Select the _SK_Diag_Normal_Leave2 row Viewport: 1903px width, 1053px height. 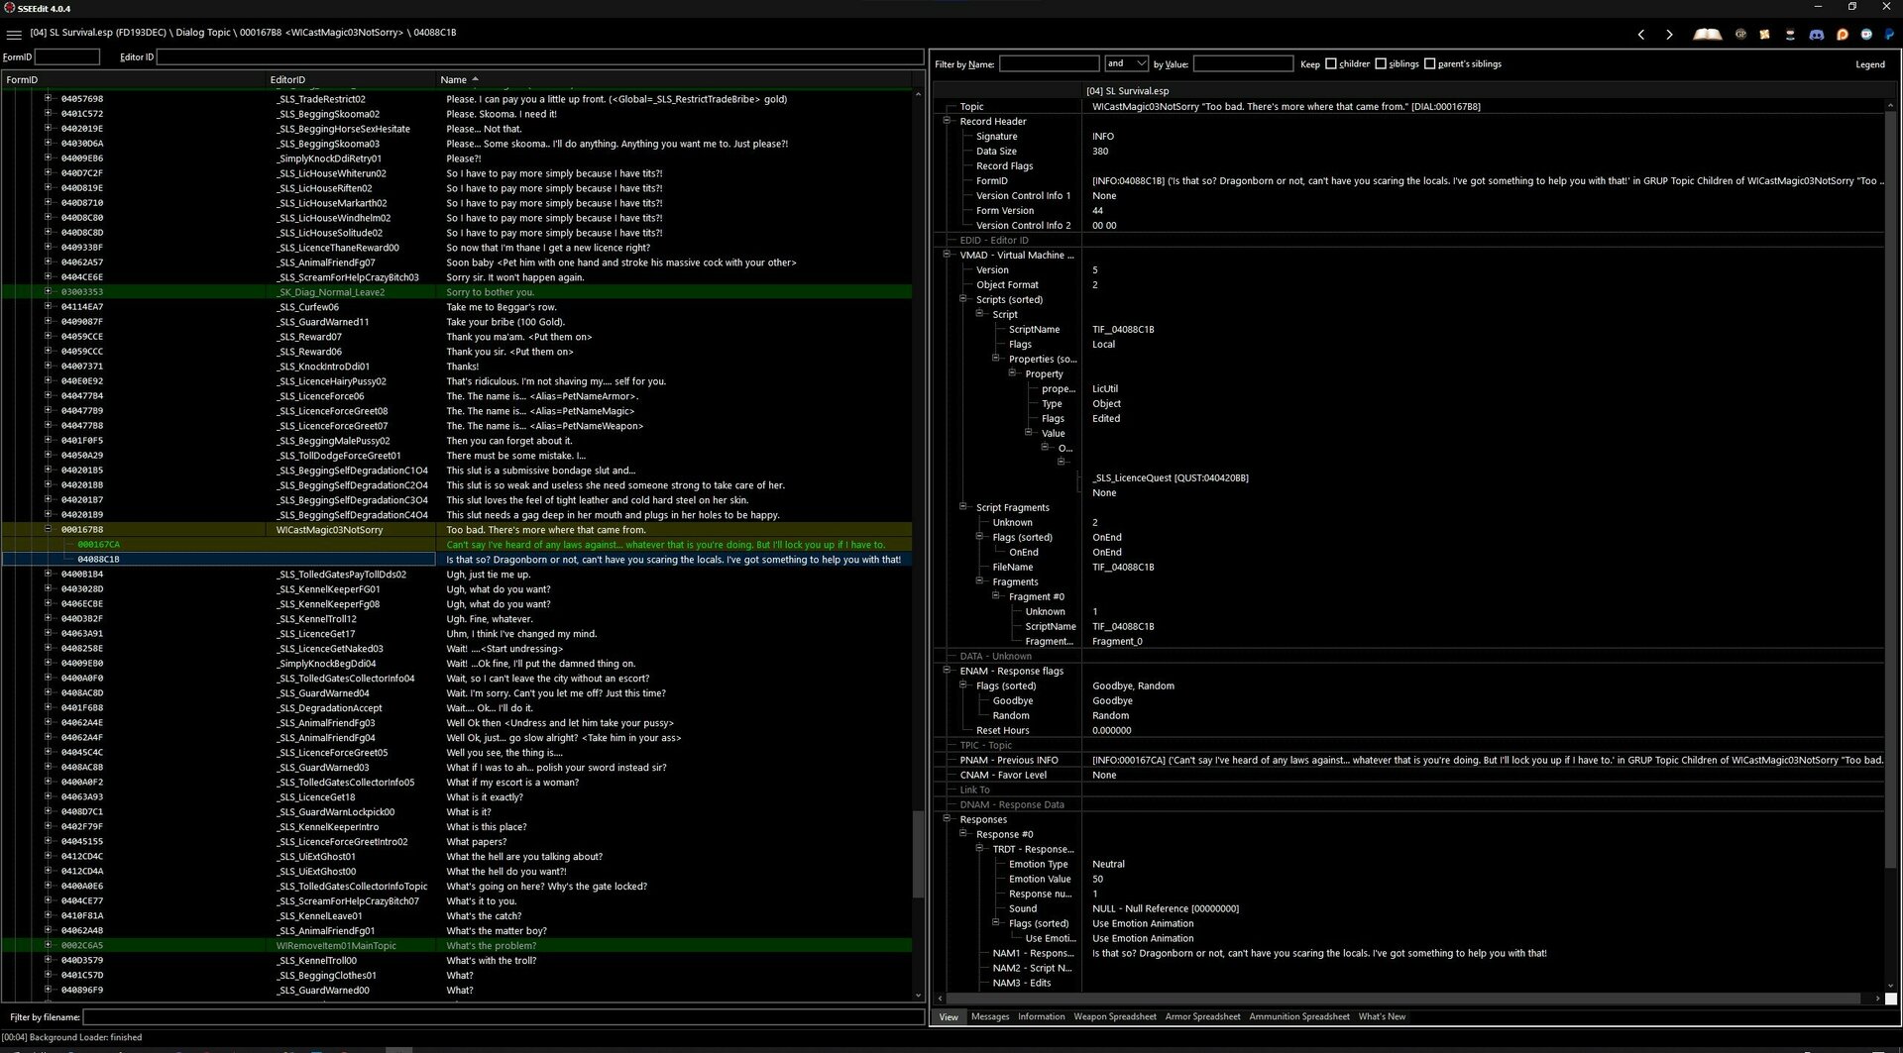(x=456, y=292)
